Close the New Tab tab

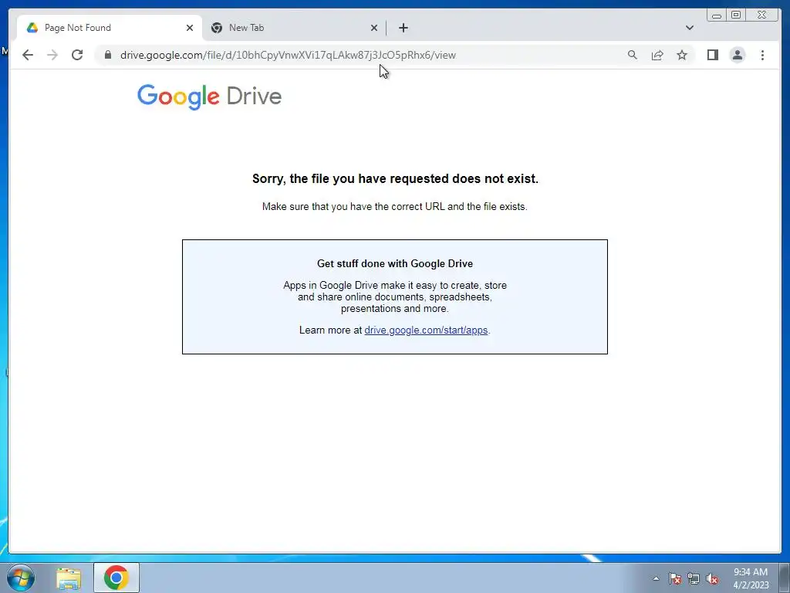[374, 28]
